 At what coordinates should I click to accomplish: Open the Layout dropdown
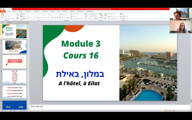tap(23, 14)
